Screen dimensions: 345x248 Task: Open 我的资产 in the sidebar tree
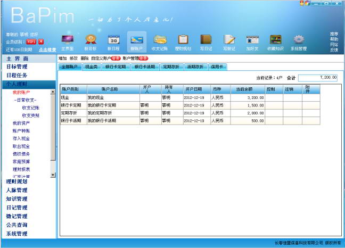pos(21,123)
